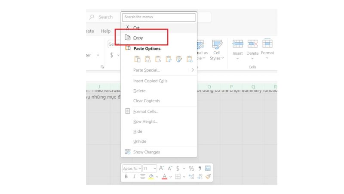Viewport: 344px width, 194px height.
Task: Choose Paste Formatting brush icon
Action: (x=179, y=59)
